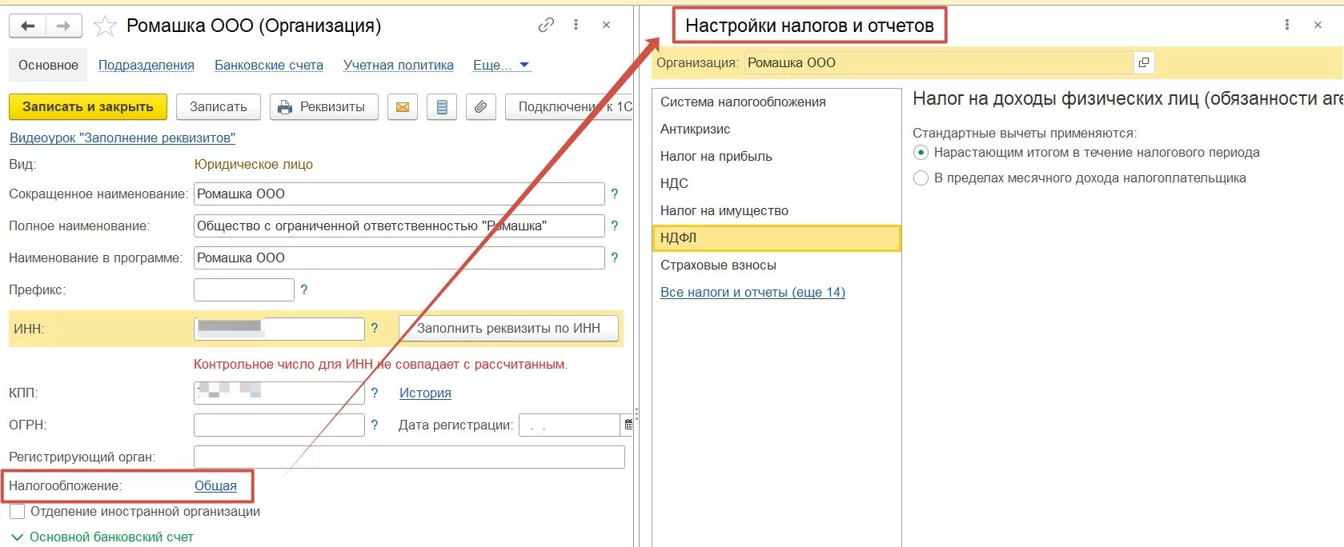Show help for КПП field
The image size is (1344, 547).
375,393
